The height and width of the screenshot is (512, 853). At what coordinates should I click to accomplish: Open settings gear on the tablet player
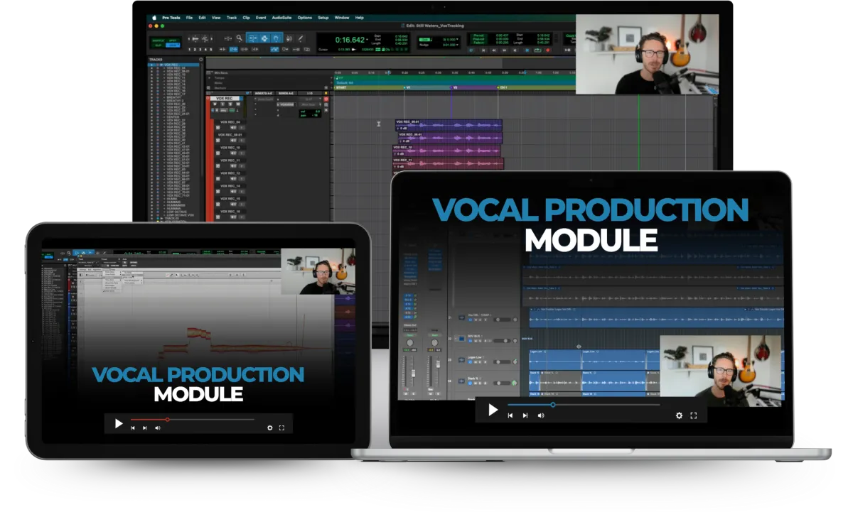click(269, 428)
